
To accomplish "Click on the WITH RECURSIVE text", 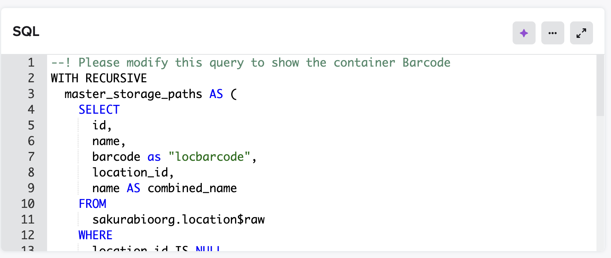I will 99,78.
